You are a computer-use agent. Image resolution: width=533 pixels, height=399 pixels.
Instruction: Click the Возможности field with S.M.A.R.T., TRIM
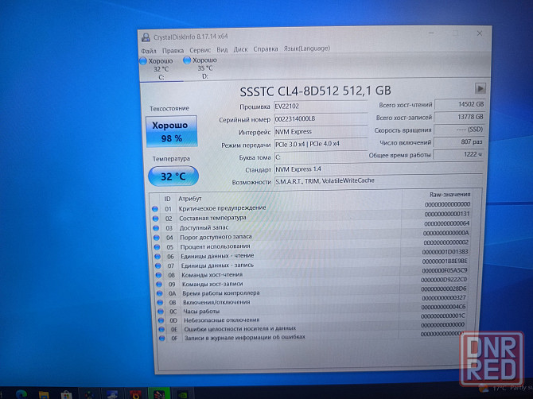pos(379,180)
